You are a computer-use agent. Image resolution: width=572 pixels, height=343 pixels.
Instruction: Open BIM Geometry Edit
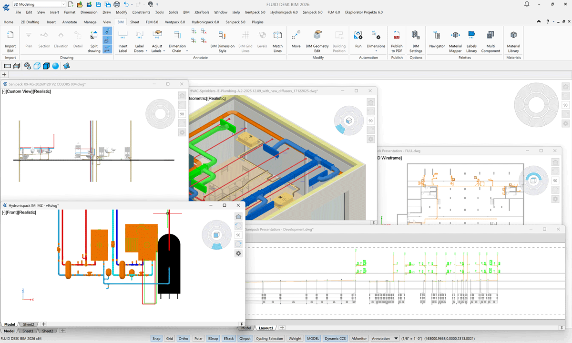(x=317, y=41)
